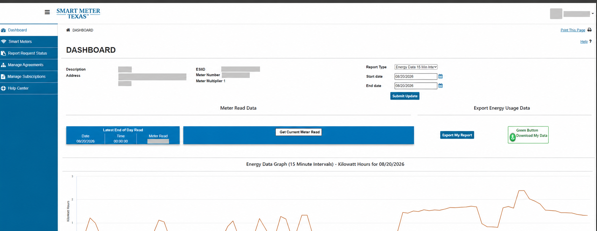Open the Help link
This screenshot has width=597, height=231.
click(584, 42)
